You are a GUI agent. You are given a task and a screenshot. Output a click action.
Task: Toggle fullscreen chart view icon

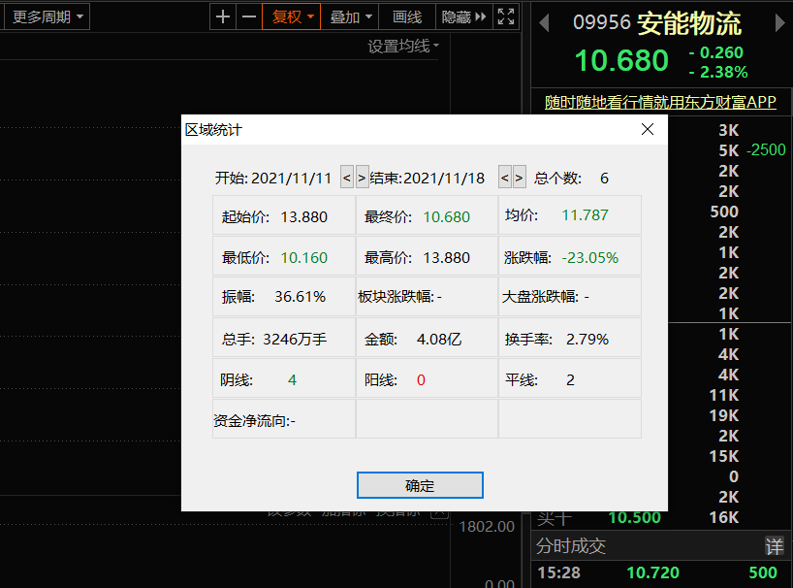click(506, 16)
